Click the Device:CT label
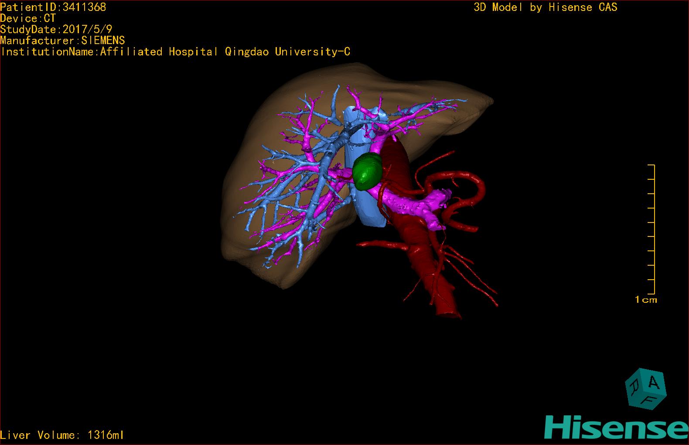The width and height of the screenshot is (689, 445). pyautogui.click(x=28, y=18)
